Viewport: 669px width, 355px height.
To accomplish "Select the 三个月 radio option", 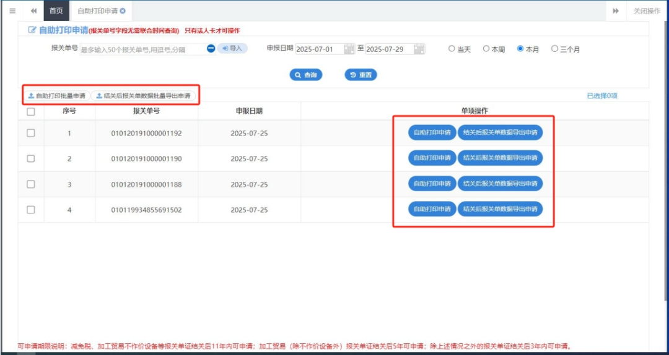I will [x=554, y=49].
